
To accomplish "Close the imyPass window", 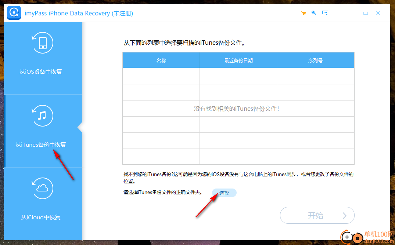I will (378, 13).
